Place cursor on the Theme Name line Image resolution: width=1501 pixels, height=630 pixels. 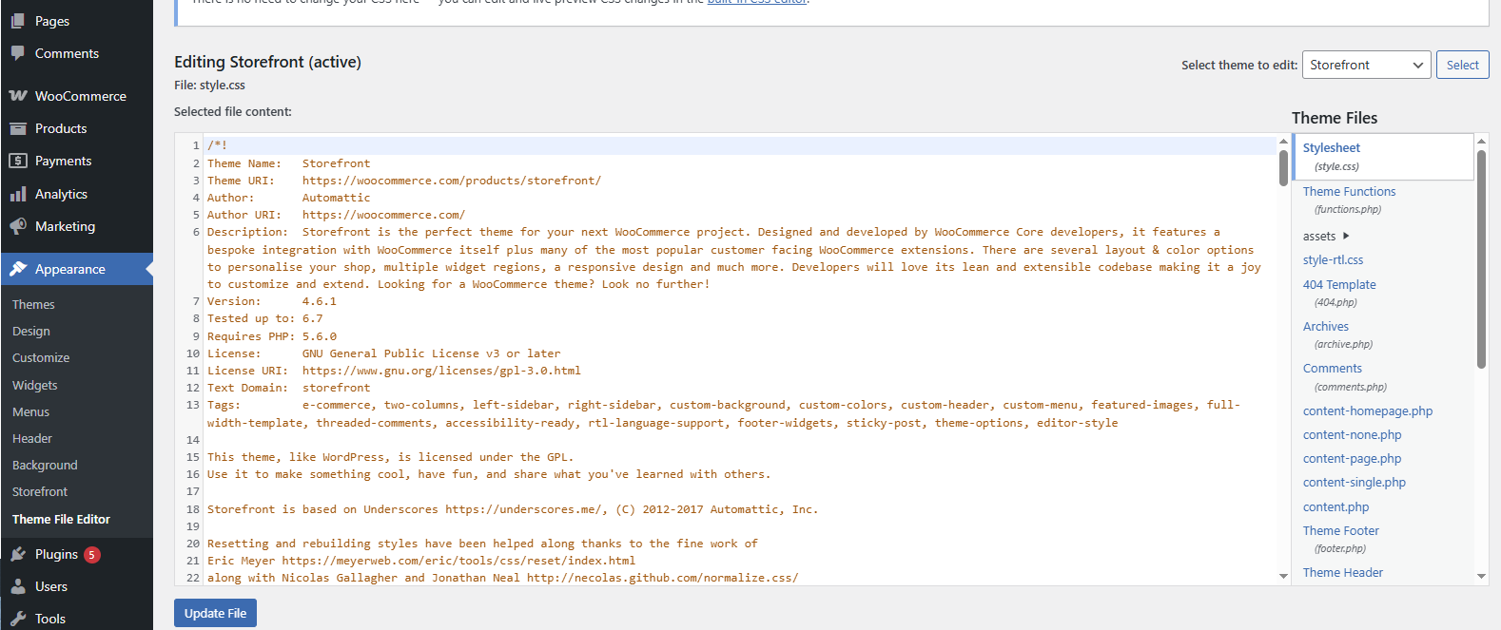coord(288,163)
